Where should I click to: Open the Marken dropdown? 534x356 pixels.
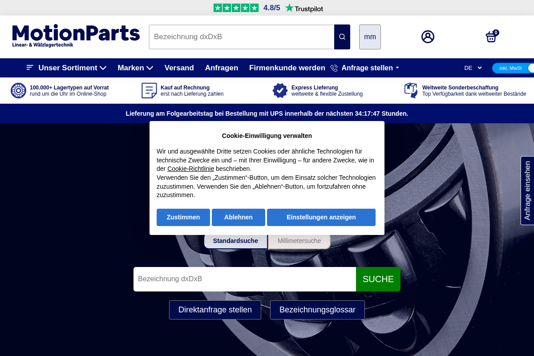(x=135, y=68)
